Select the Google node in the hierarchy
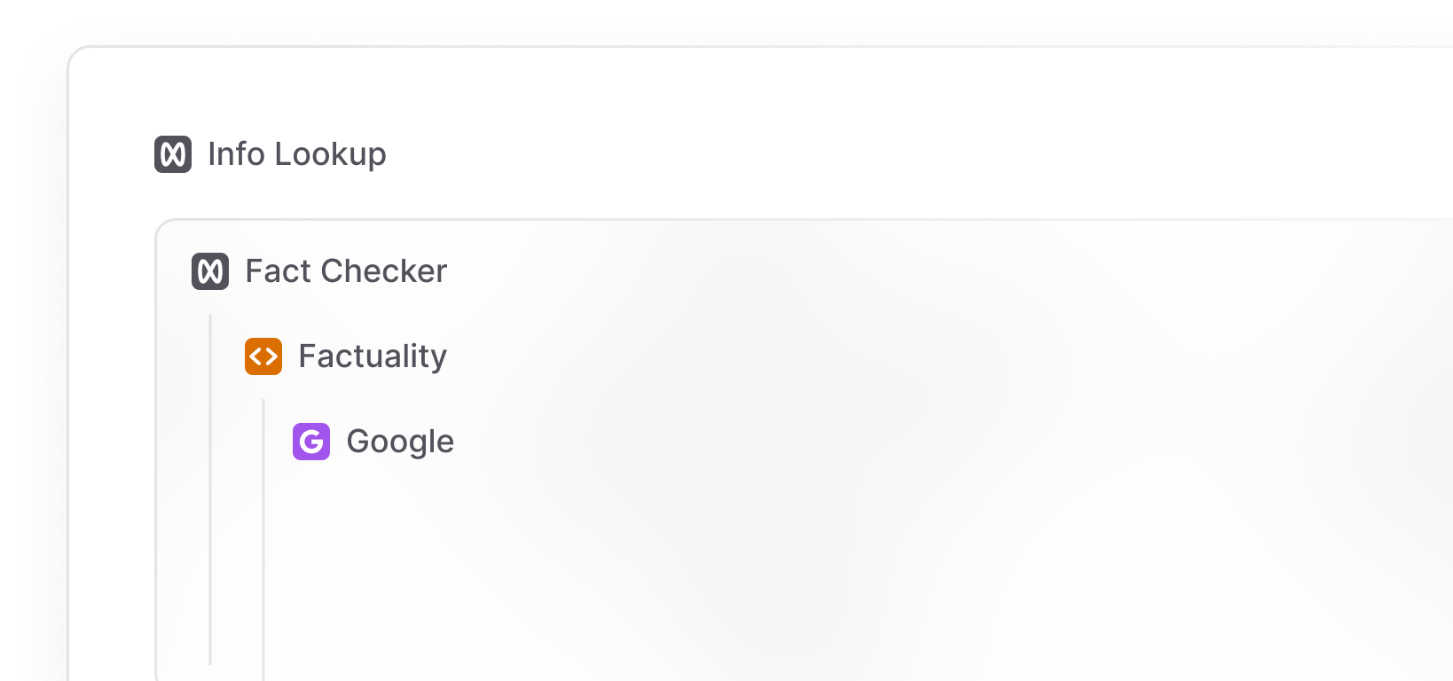Image resolution: width=1453 pixels, height=681 pixels. (400, 442)
